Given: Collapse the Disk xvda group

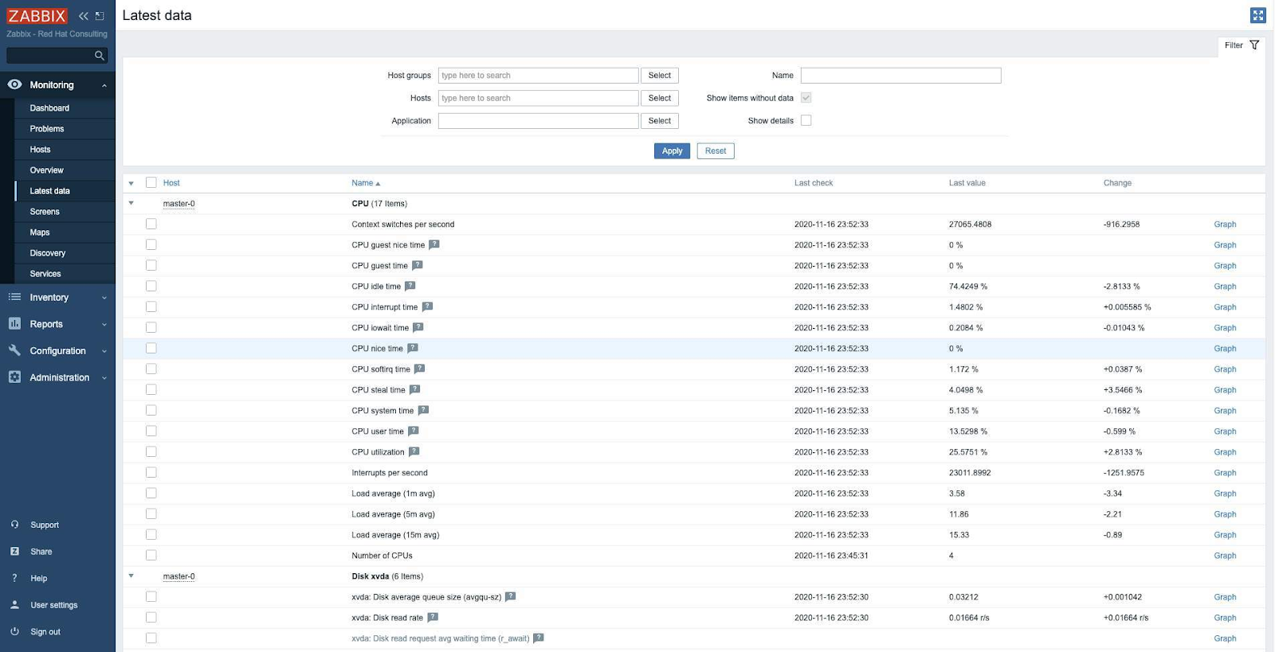Looking at the screenshot, I should click(131, 576).
